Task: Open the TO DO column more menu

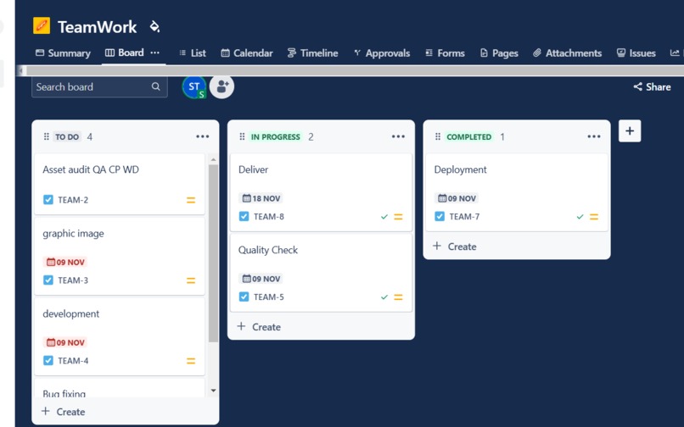Action: 203,136
